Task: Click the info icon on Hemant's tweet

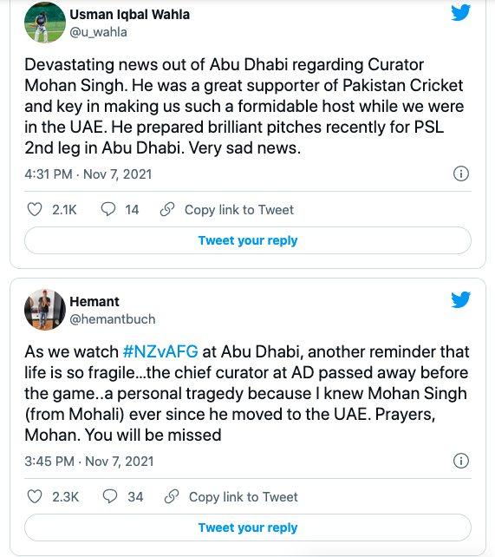Action: 461,461
